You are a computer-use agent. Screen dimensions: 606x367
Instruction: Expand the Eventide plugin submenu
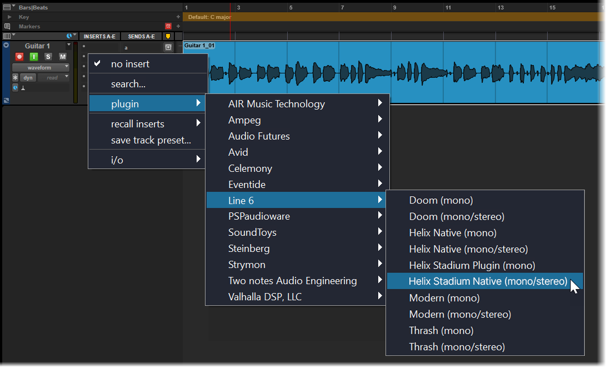tap(296, 185)
